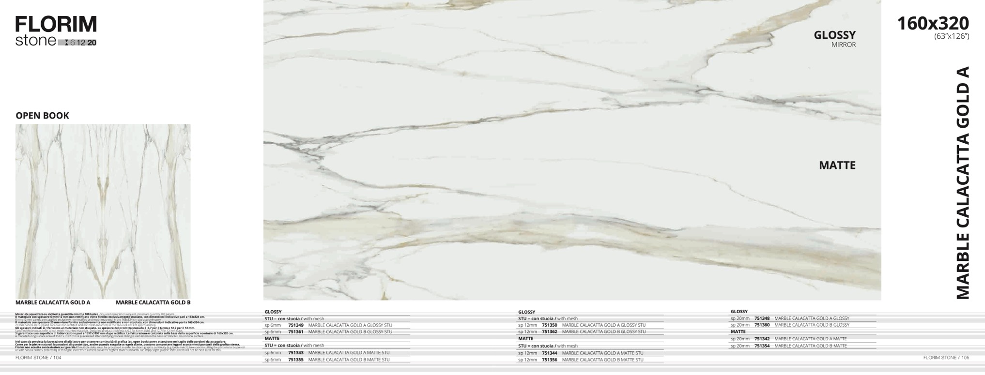Select the 20 thickness number in logo bar
This screenshot has height=375, width=985.
[92, 43]
